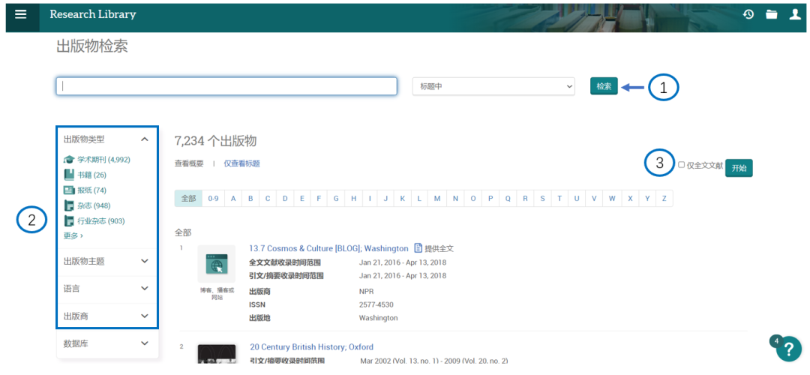Switch to 查看概要 view
The width and height of the screenshot is (810, 375).
coord(189,163)
